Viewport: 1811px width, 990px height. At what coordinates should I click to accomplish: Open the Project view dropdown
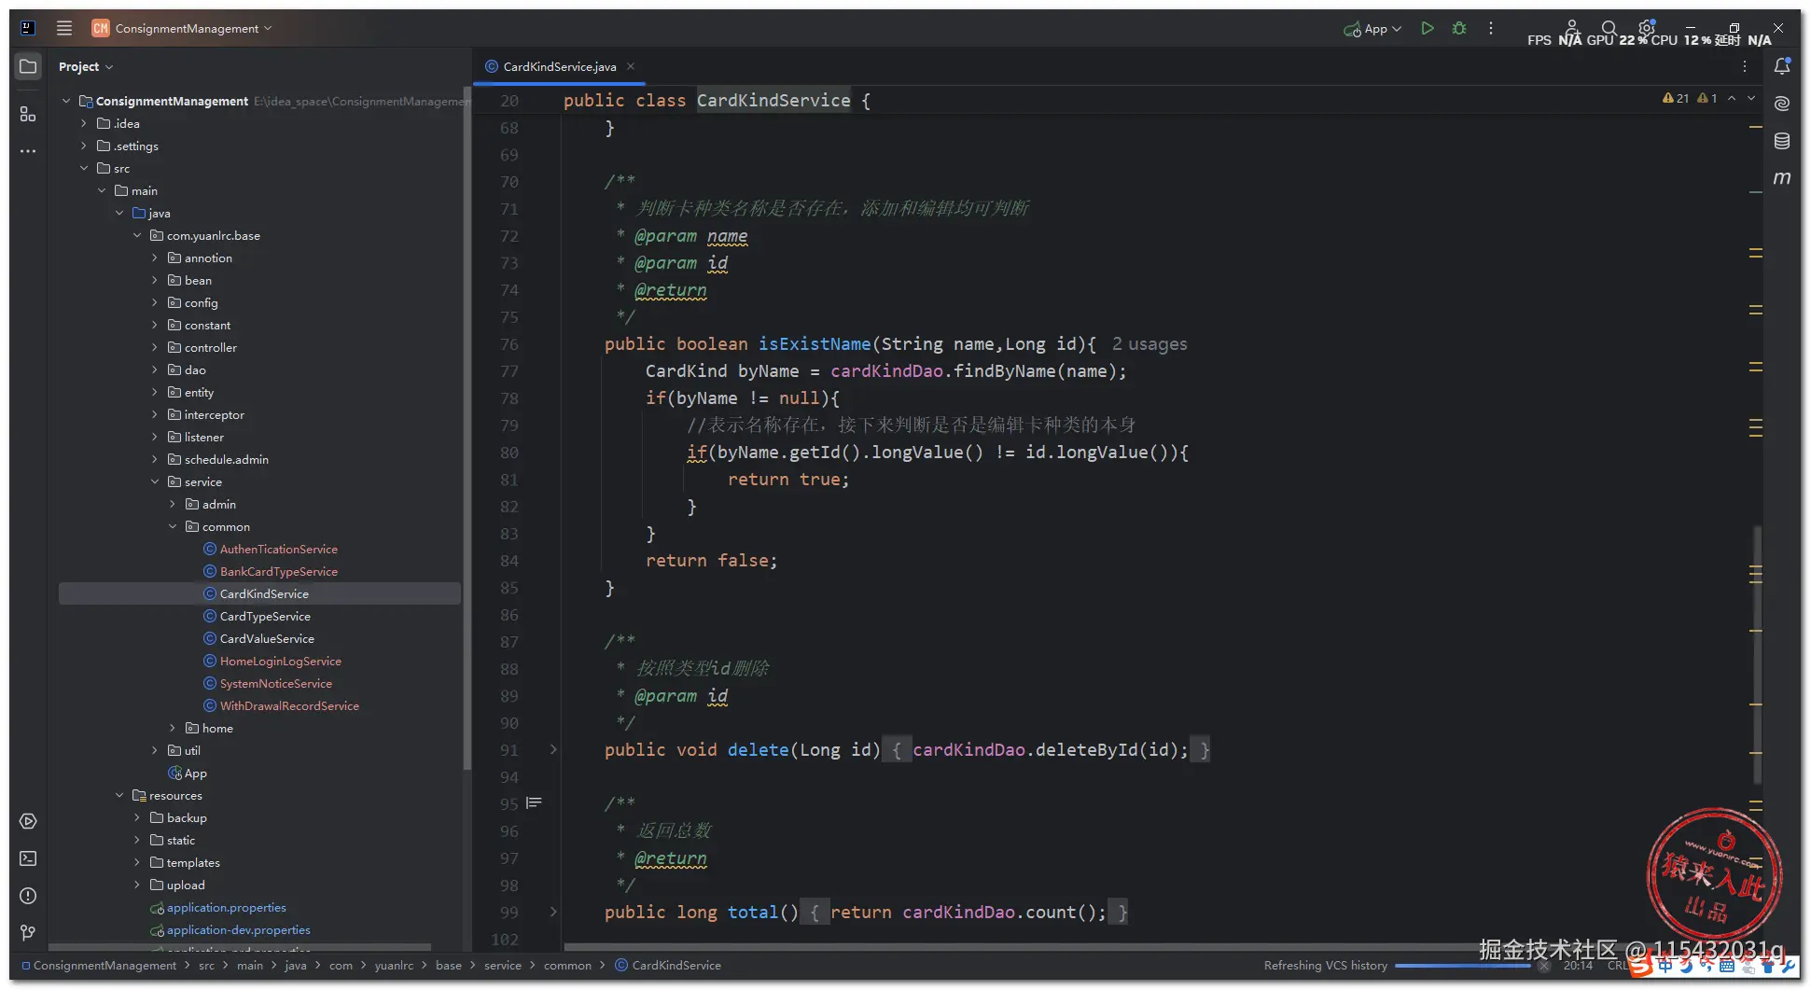pyautogui.click(x=85, y=66)
